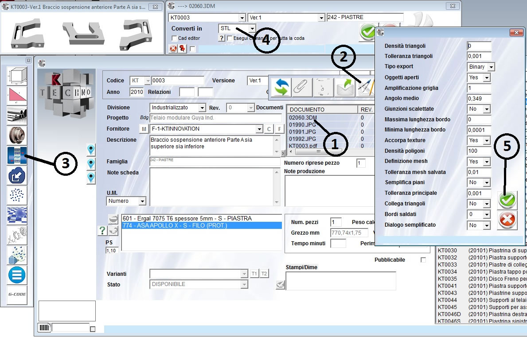Select KT0030 row in background list
The image size is (527, 340).
click(x=482, y=251)
